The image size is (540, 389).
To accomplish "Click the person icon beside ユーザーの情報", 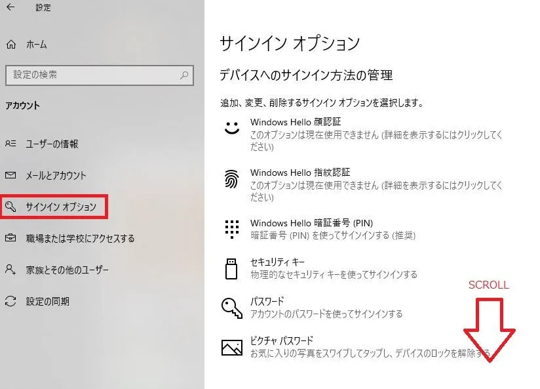I will (11, 144).
